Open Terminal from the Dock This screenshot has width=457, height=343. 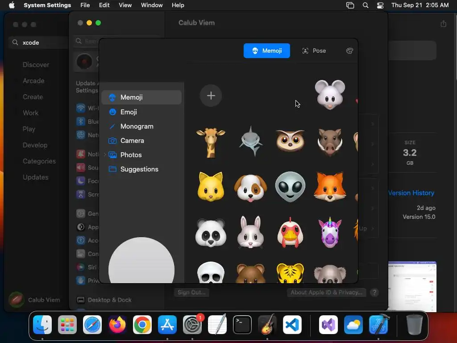[242, 325]
